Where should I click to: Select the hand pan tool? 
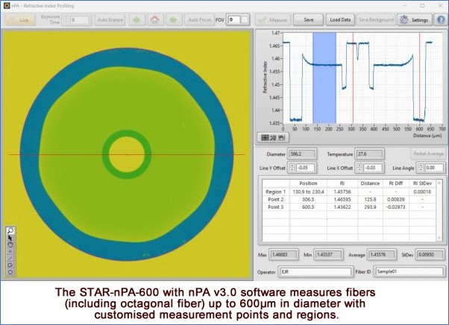click(x=10, y=244)
